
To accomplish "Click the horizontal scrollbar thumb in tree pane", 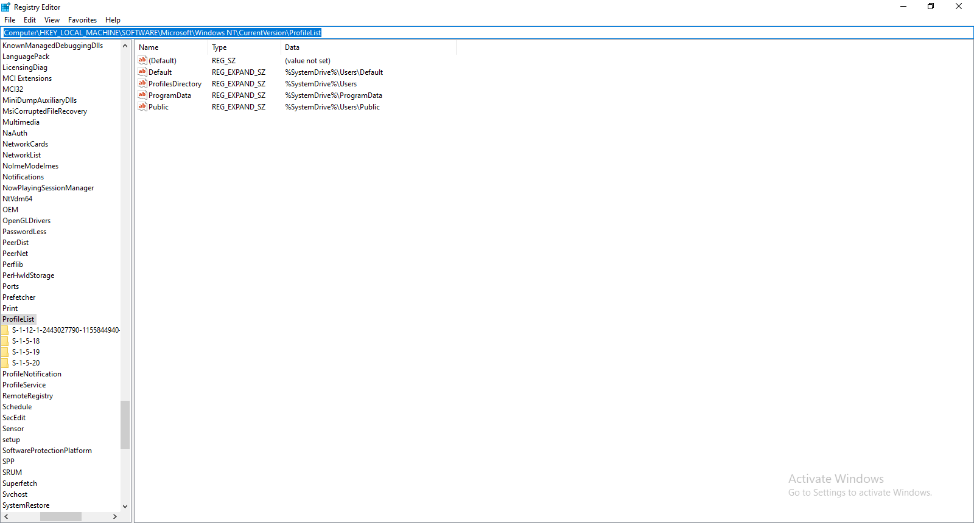I will 61,516.
